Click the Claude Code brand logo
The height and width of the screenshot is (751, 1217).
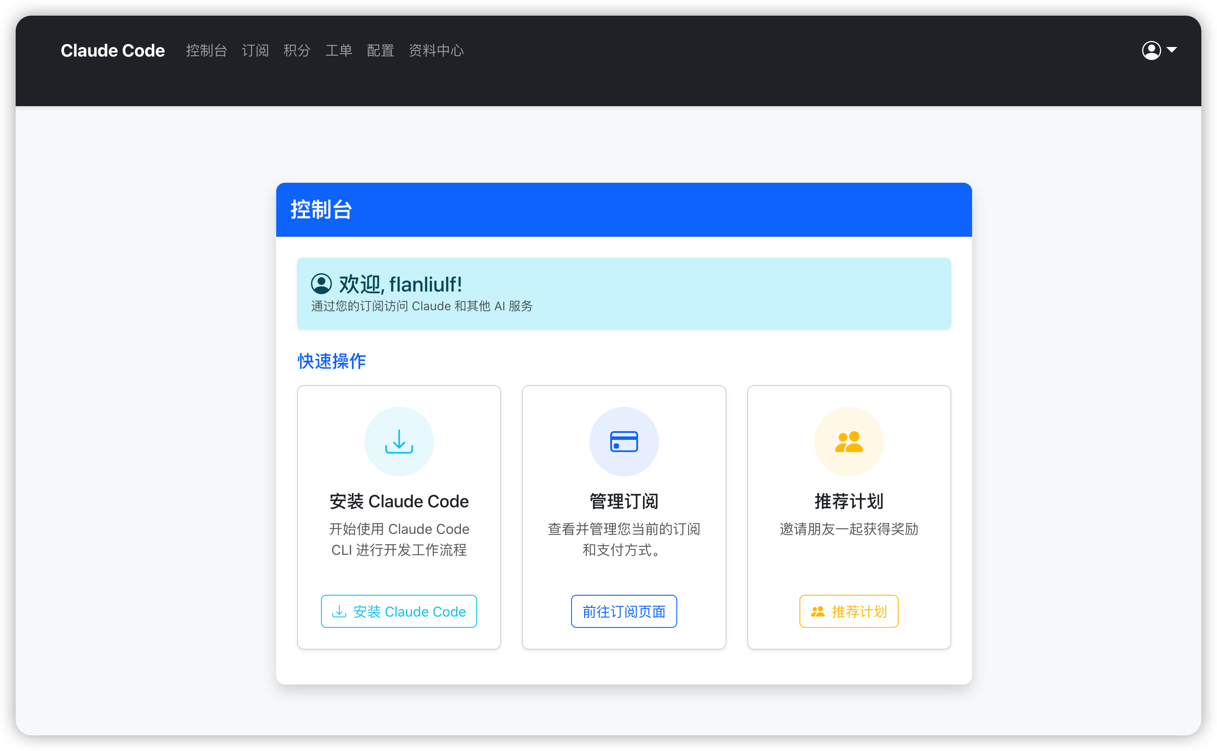coord(113,50)
